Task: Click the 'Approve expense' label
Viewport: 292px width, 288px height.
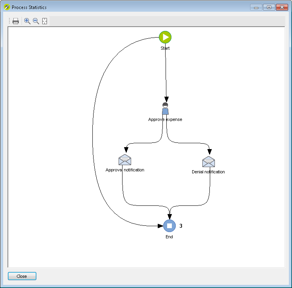Action: coord(165,119)
